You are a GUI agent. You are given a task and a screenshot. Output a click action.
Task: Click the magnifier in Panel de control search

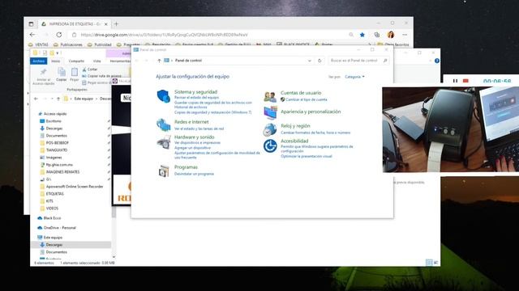click(x=385, y=61)
